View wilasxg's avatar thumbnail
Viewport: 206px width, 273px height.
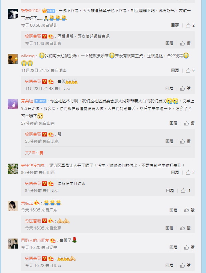point(13,59)
